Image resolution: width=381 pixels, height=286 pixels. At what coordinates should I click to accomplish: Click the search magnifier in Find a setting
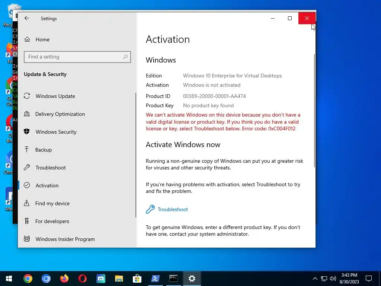pos(125,57)
